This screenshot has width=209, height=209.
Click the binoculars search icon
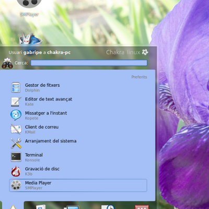[x=7, y=63]
